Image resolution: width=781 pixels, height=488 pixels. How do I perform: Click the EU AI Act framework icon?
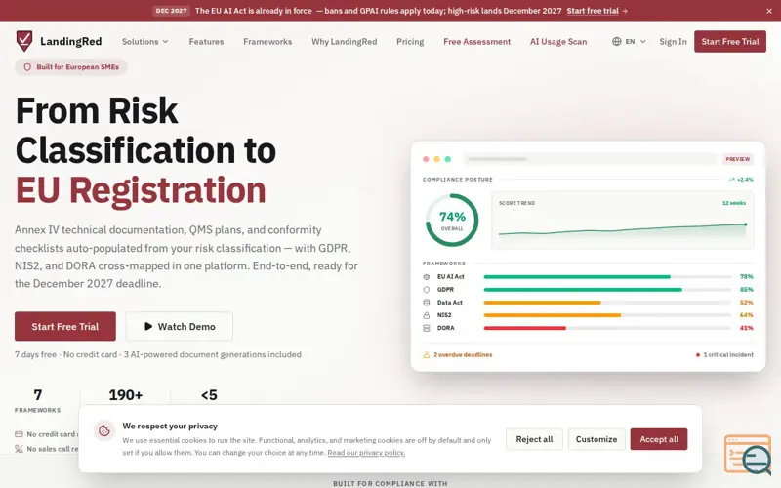[427, 277]
